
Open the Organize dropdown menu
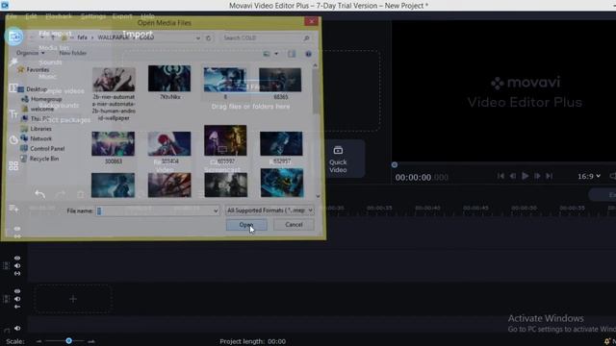(x=30, y=53)
